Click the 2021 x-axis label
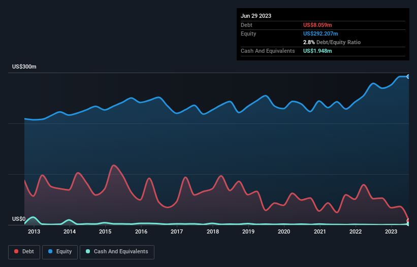This screenshot has width=417, height=267. 320,232
